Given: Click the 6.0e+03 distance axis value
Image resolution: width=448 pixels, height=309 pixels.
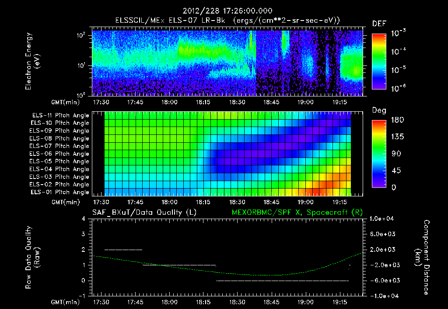Looking at the screenshot, I should [x=382, y=234].
